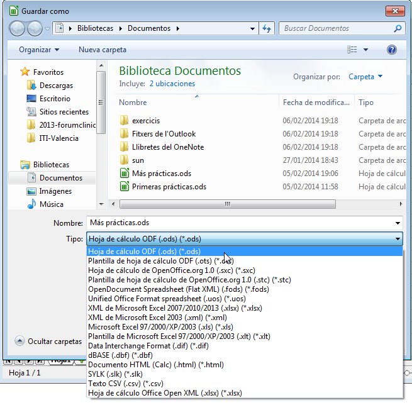Select Plantilla de hoja de cálculo ODF (.ots)
412x405 pixels.
(244, 261)
